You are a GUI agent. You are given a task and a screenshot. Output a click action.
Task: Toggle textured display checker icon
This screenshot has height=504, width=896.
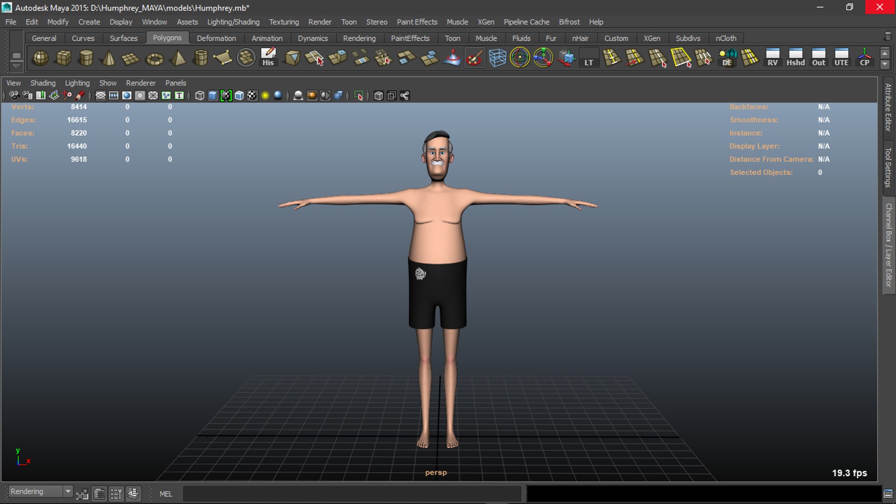252,96
